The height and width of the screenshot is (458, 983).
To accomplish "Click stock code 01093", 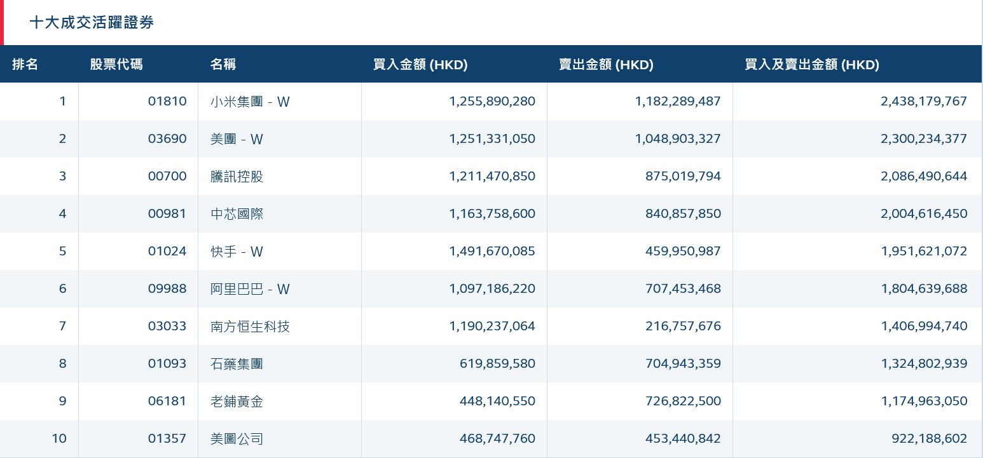I will [x=167, y=364].
